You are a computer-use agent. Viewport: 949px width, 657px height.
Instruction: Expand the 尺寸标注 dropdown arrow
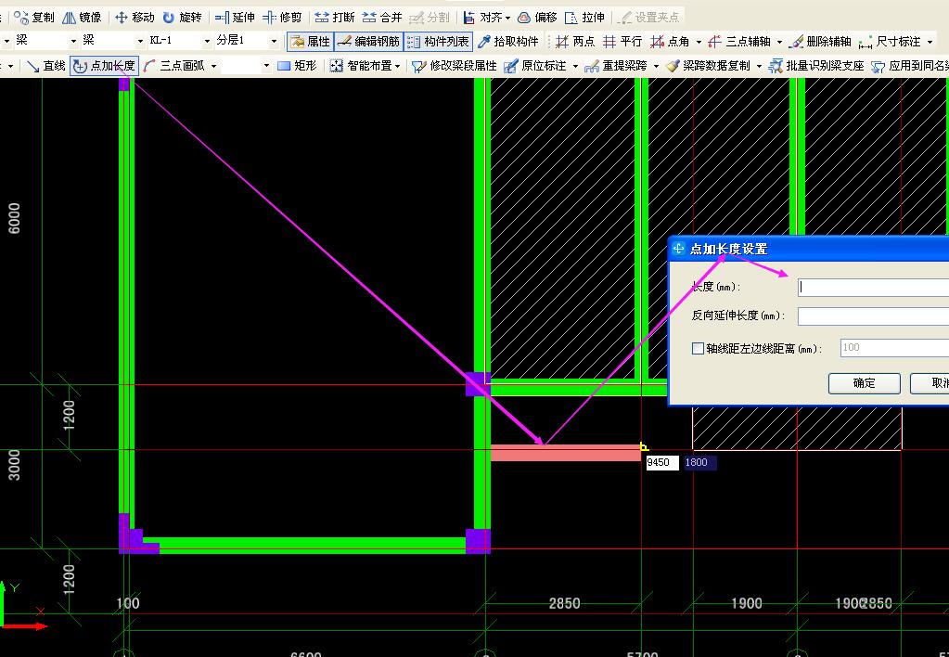(x=930, y=42)
